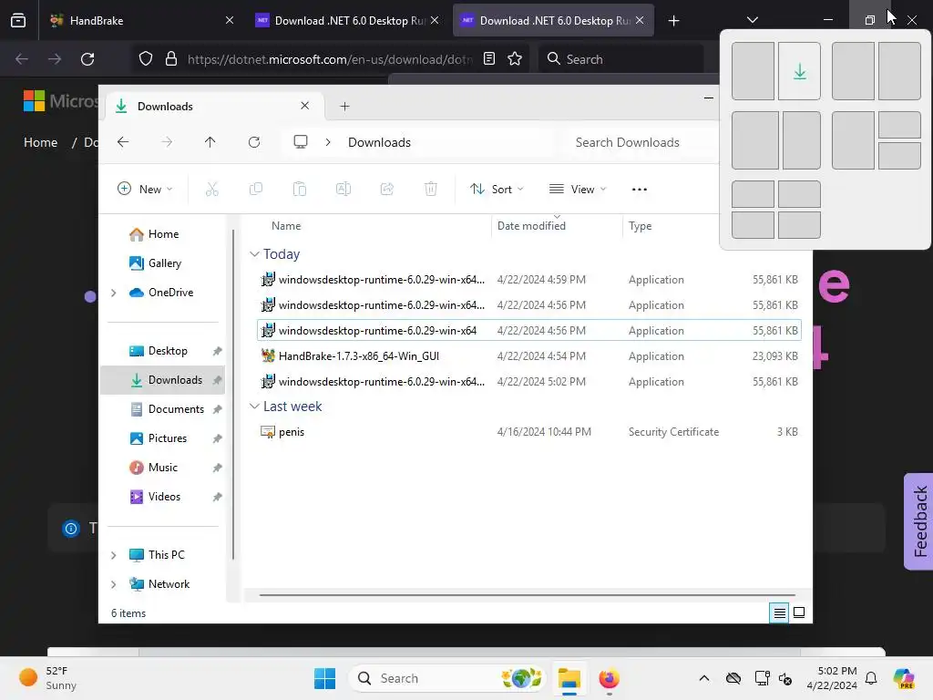Click the Rename icon in Explorer toolbar
The width and height of the screenshot is (933, 700).
[x=343, y=190]
